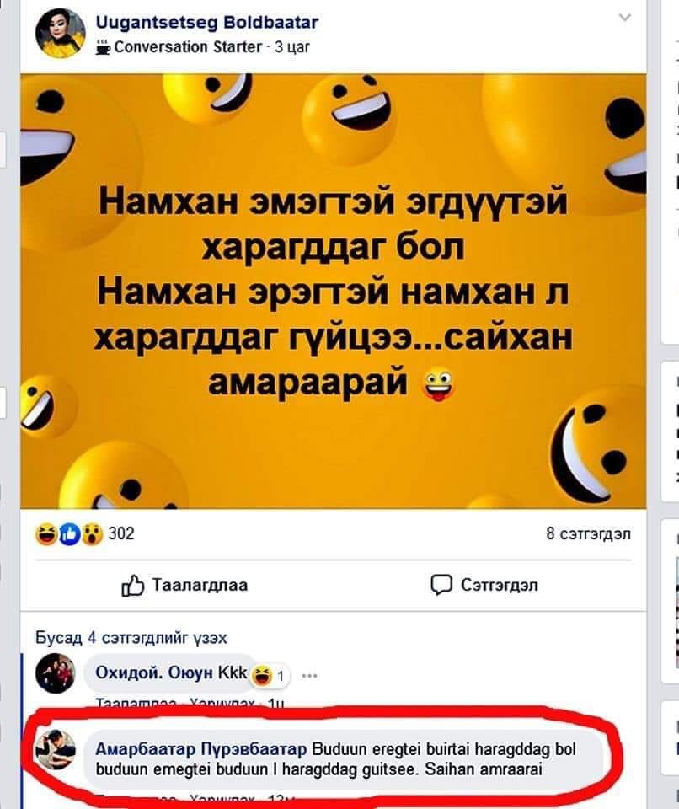Click the Охидой. Оюун commenter name
Viewport: 679px width, 809px height.
click(155, 672)
